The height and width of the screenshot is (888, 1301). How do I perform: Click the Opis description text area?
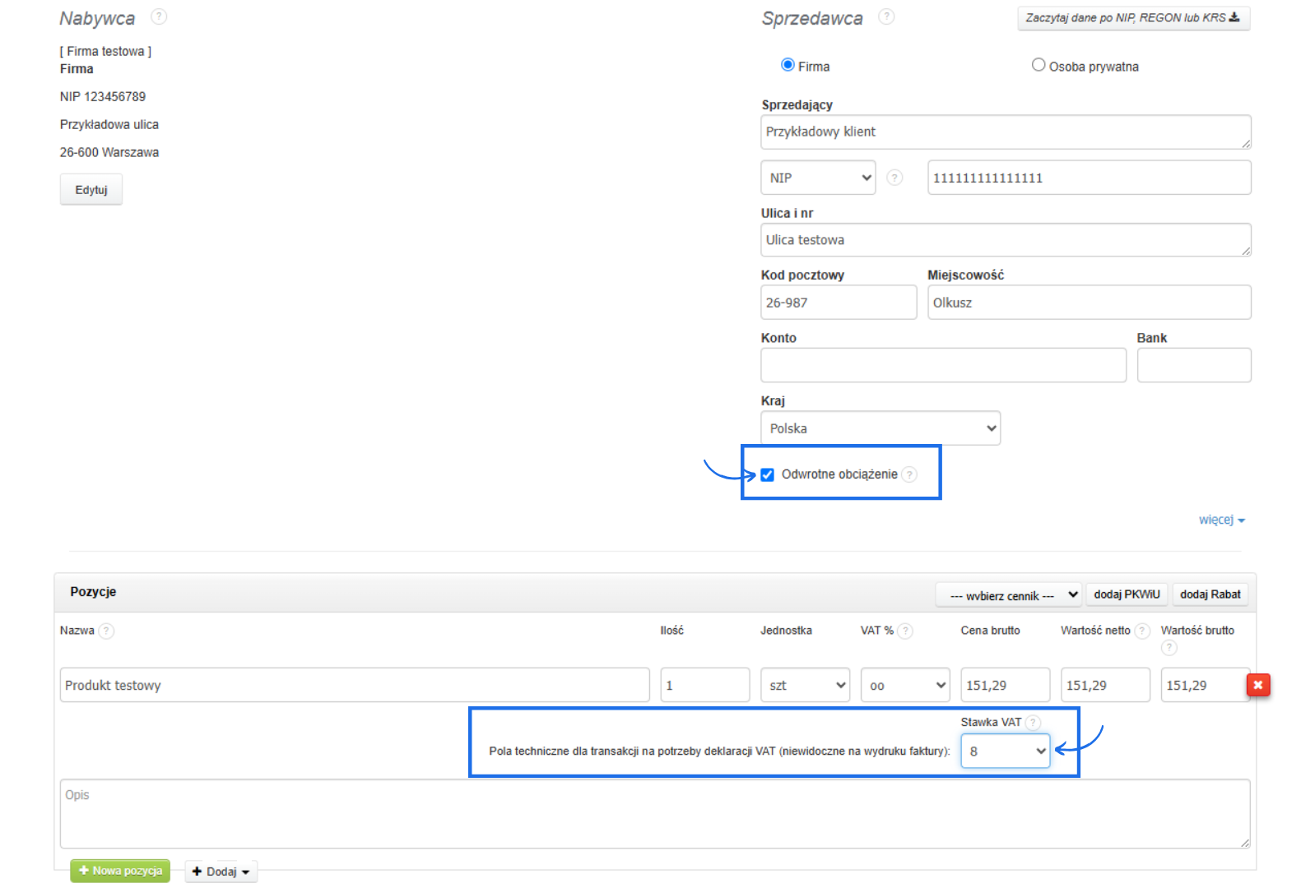click(x=654, y=814)
